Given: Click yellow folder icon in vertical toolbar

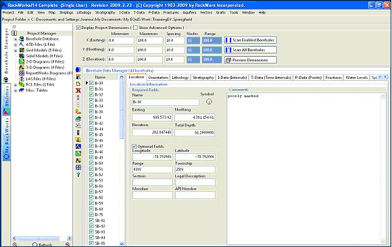Looking at the screenshot, I should [x=78, y=111].
